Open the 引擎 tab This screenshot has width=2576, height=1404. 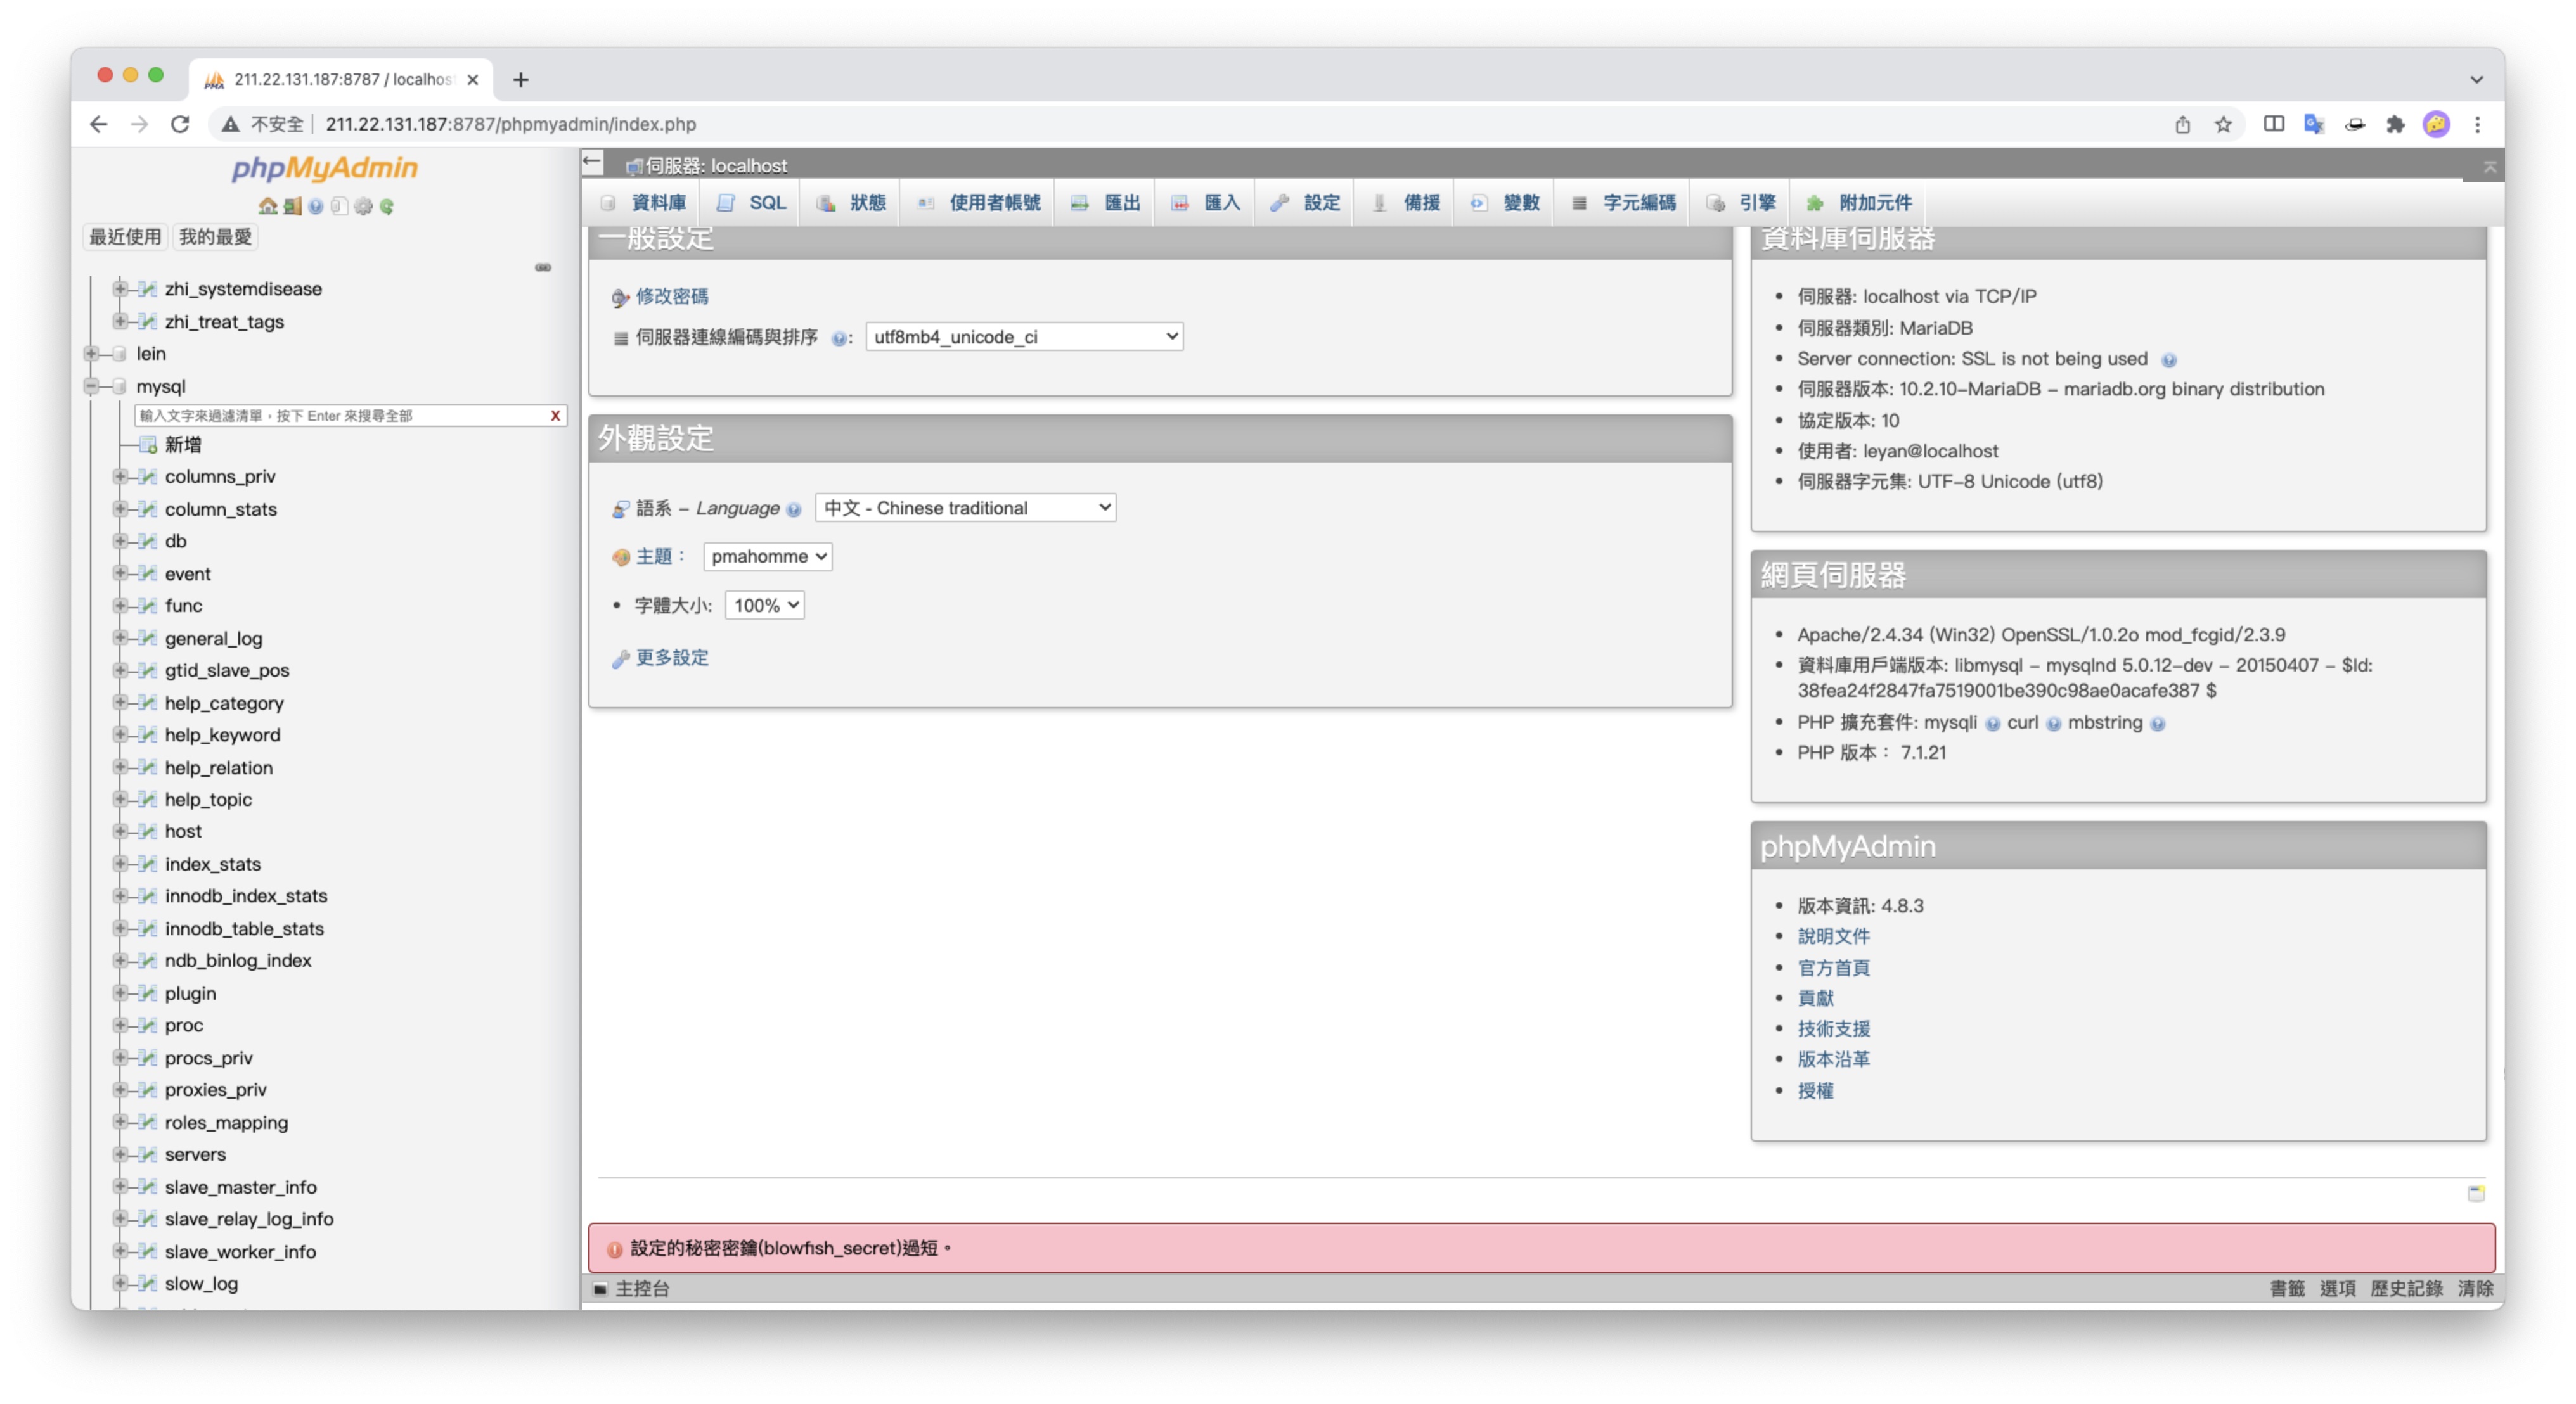tap(1741, 203)
